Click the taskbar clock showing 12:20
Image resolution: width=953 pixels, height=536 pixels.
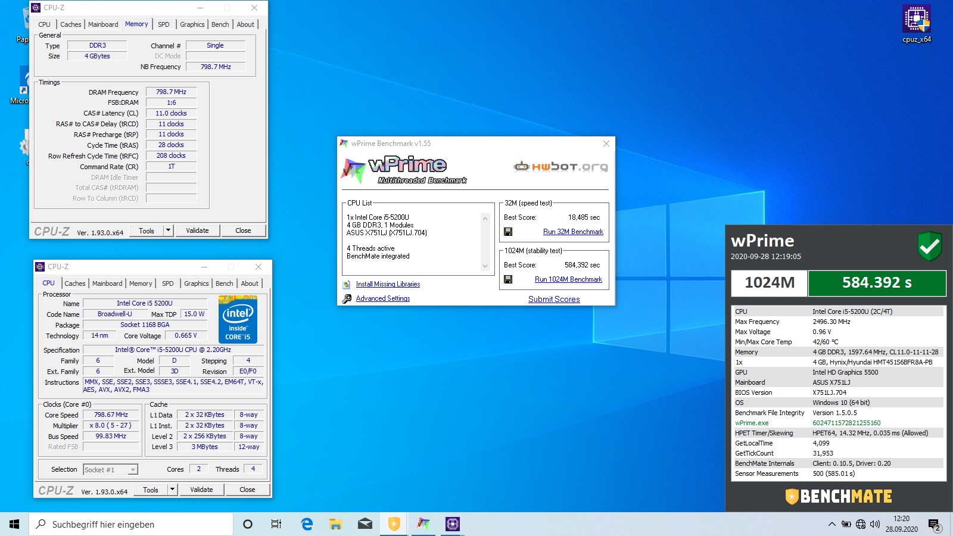click(902, 524)
